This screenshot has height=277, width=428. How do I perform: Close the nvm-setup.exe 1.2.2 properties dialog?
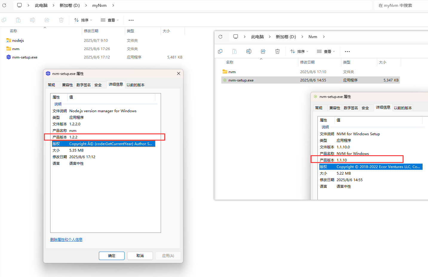pos(179,73)
